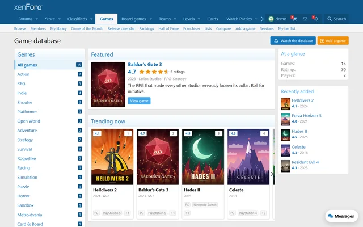
Task: Expand the Watch Parties dropdown arrow
Action: (x=256, y=19)
